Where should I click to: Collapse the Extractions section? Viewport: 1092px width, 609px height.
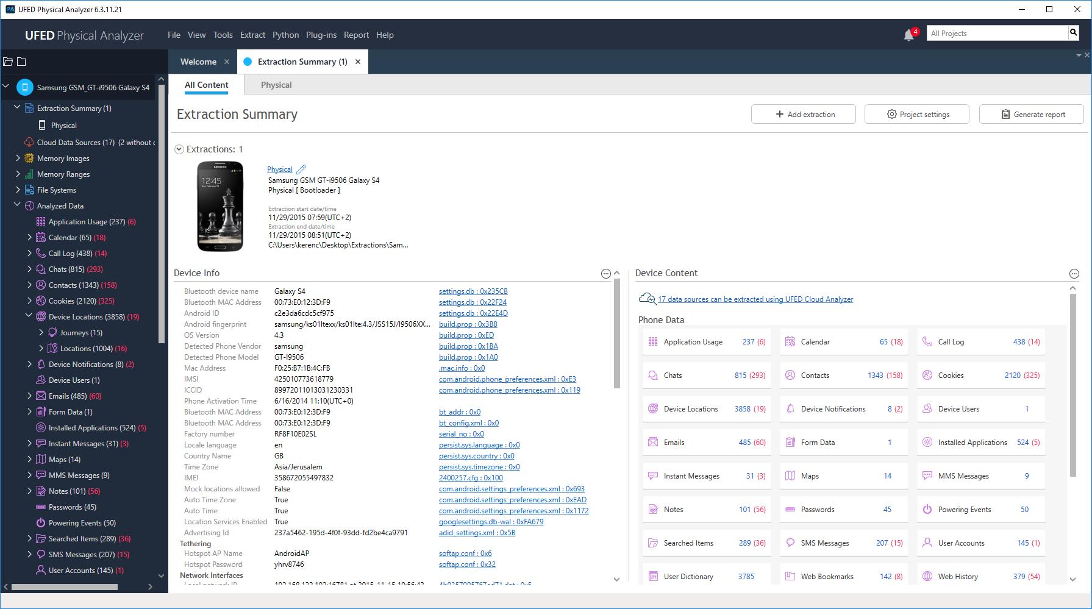[179, 149]
